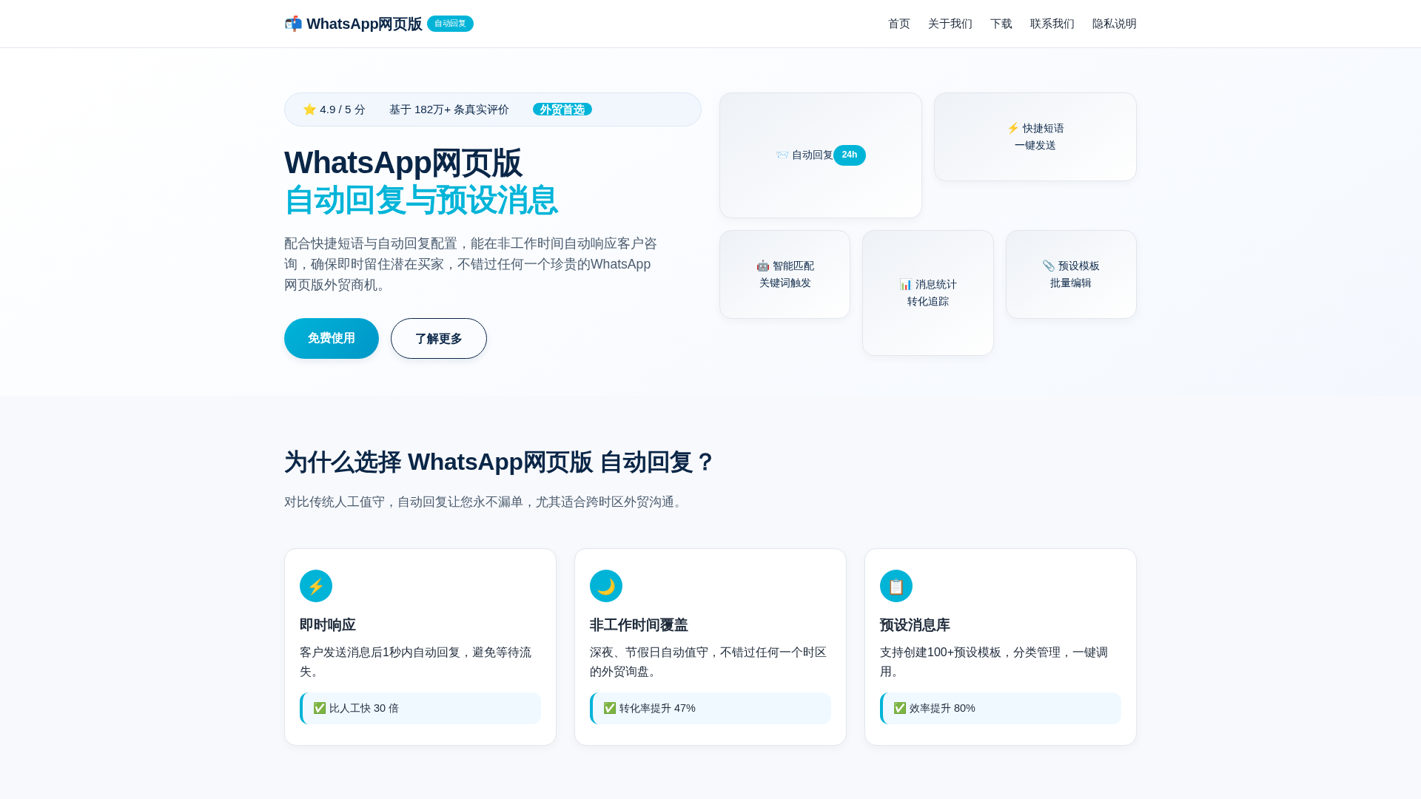Click the checkmark icon beside 比人工快 30 倍
The width and height of the screenshot is (1421, 799).
click(320, 708)
